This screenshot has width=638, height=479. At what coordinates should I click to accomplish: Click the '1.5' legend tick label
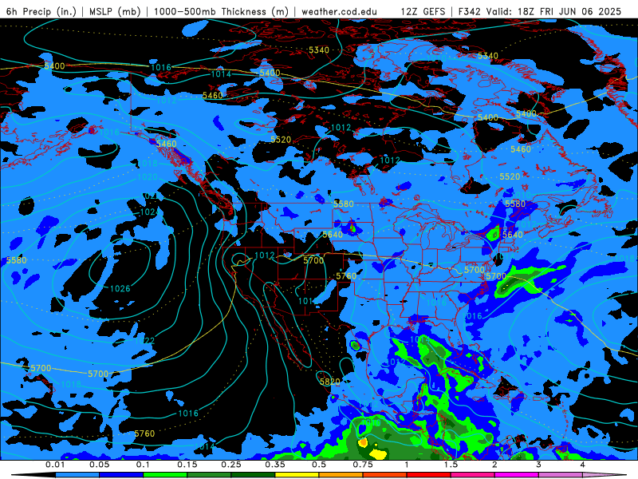pyautogui.click(x=451, y=465)
